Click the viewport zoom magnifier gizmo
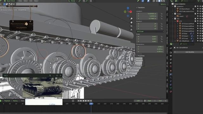Image resolution: width=203 pixels, height=114 pixels. [x=131, y=19]
